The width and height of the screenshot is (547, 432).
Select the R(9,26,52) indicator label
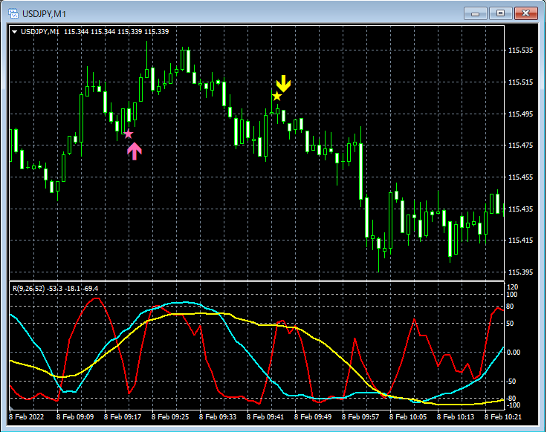coord(56,289)
